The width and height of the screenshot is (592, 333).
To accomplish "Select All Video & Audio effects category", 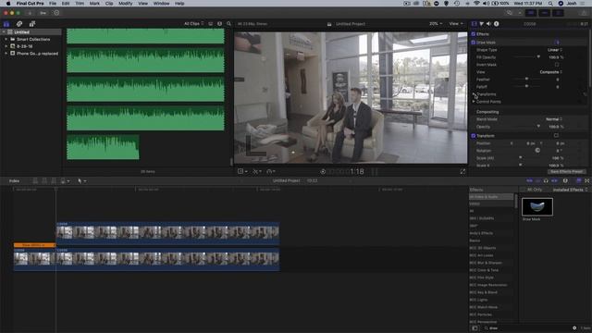I will [x=491, y=197].
